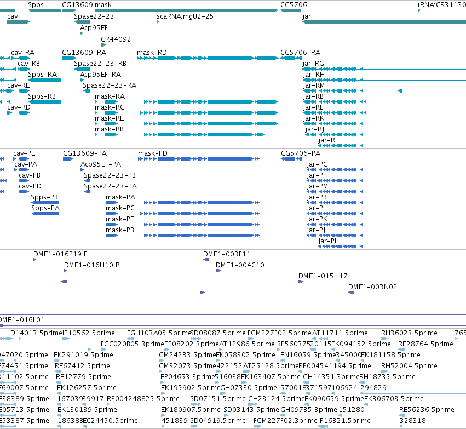
Task: Click the CG5706 gene label
Action: 294,5
